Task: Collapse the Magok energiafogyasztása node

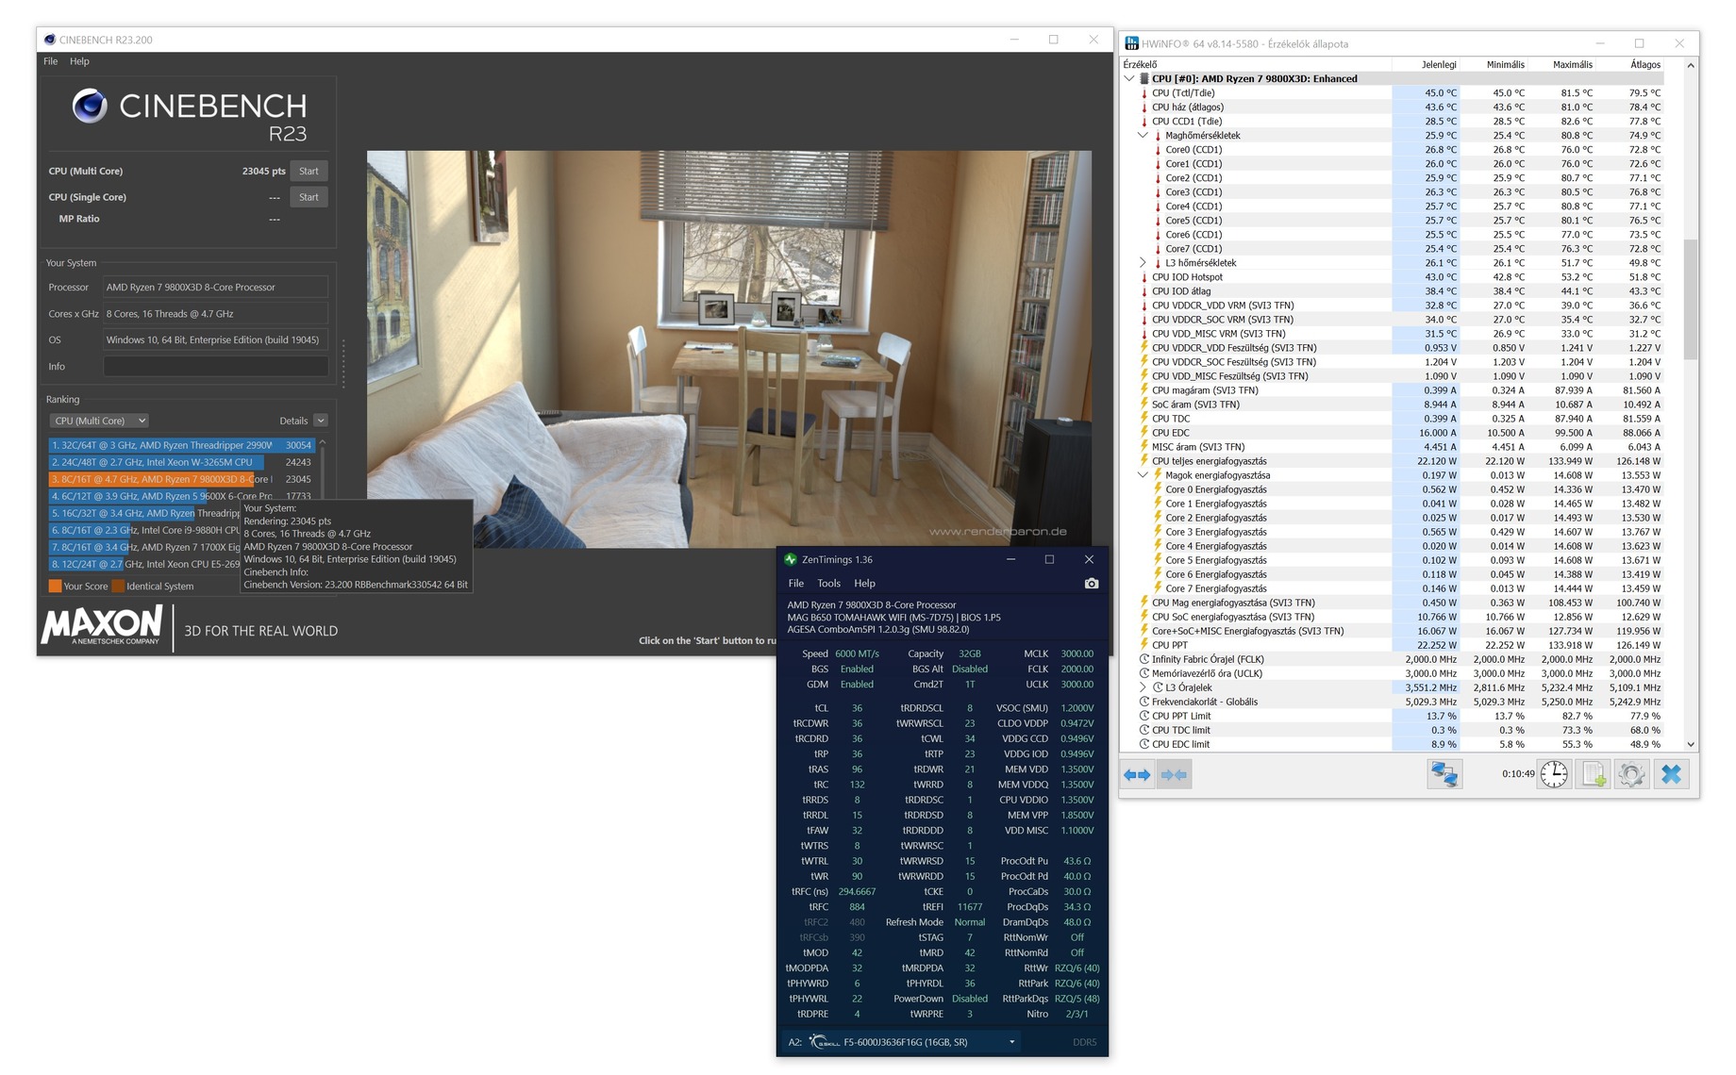Action: click(1143, 475)
